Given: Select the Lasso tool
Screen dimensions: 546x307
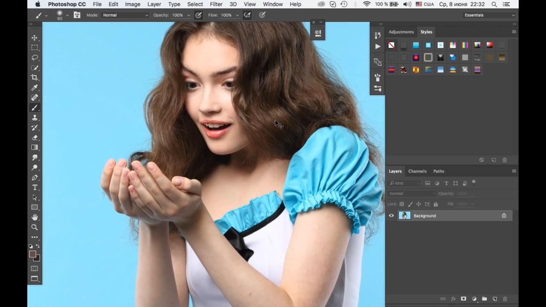Looking at the screenshot, I should (35, 58).
